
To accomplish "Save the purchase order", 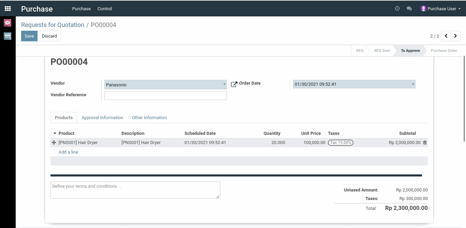I will pos(29,36).
